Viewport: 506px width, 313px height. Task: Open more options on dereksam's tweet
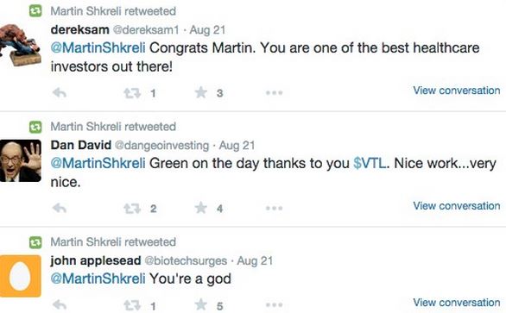coord(275,93)
